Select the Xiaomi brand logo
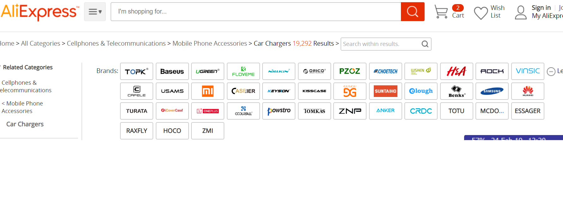The width and height of the screenshot is (563, 204). [208, 91]
